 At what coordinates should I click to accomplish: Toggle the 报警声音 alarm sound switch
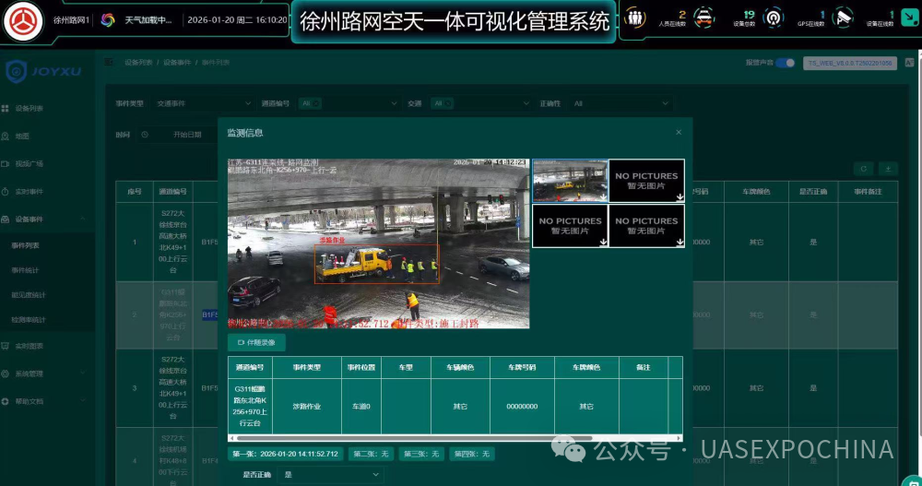(x=785, y=63)
